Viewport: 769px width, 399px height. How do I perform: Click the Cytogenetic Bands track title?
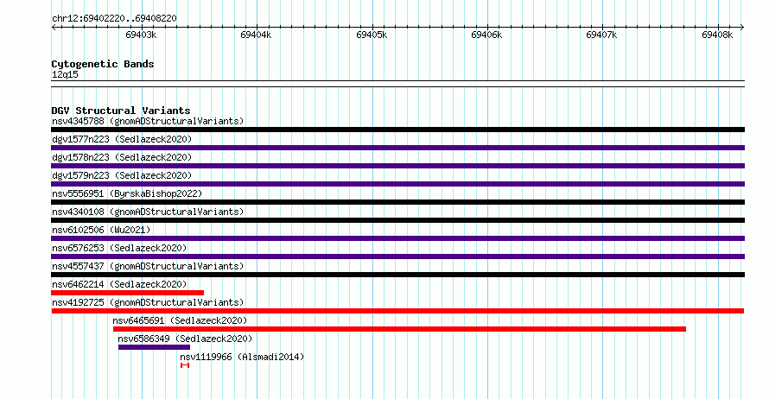(x=103, y=64)
